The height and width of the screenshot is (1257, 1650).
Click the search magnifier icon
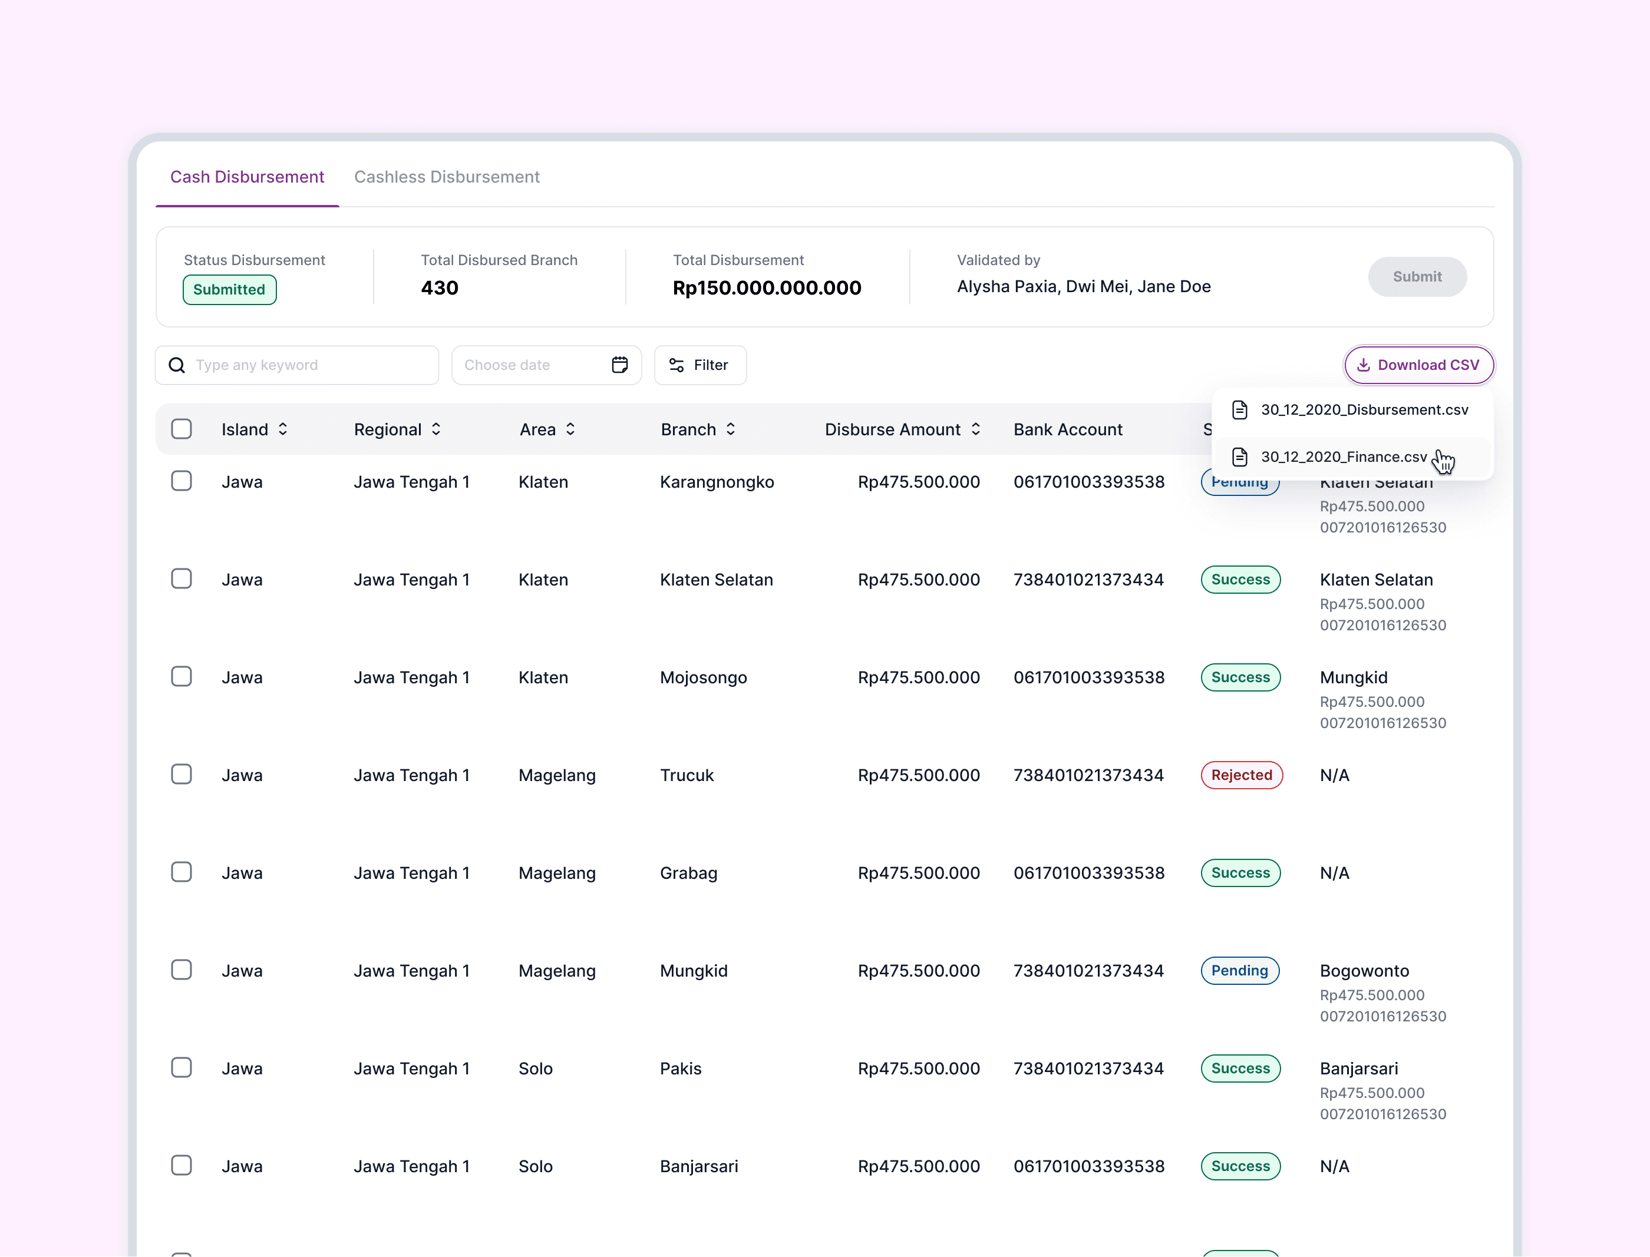(177, 365)
